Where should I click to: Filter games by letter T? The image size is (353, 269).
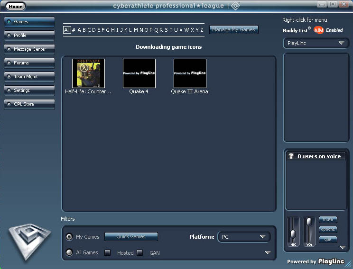171,30
